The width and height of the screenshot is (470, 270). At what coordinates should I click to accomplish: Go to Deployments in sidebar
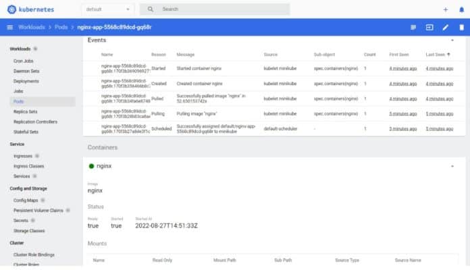click(x=27, y=80)
